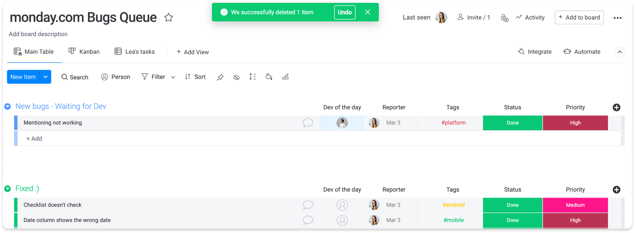Create a New Item
Viewport: 635px width, 233px height.
tap(23, 77)
